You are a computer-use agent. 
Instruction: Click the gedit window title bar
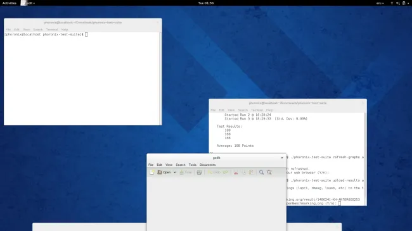tap(217, 158)
